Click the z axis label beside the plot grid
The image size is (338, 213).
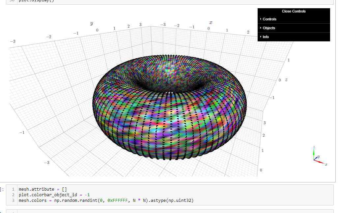tap(286, 80)
